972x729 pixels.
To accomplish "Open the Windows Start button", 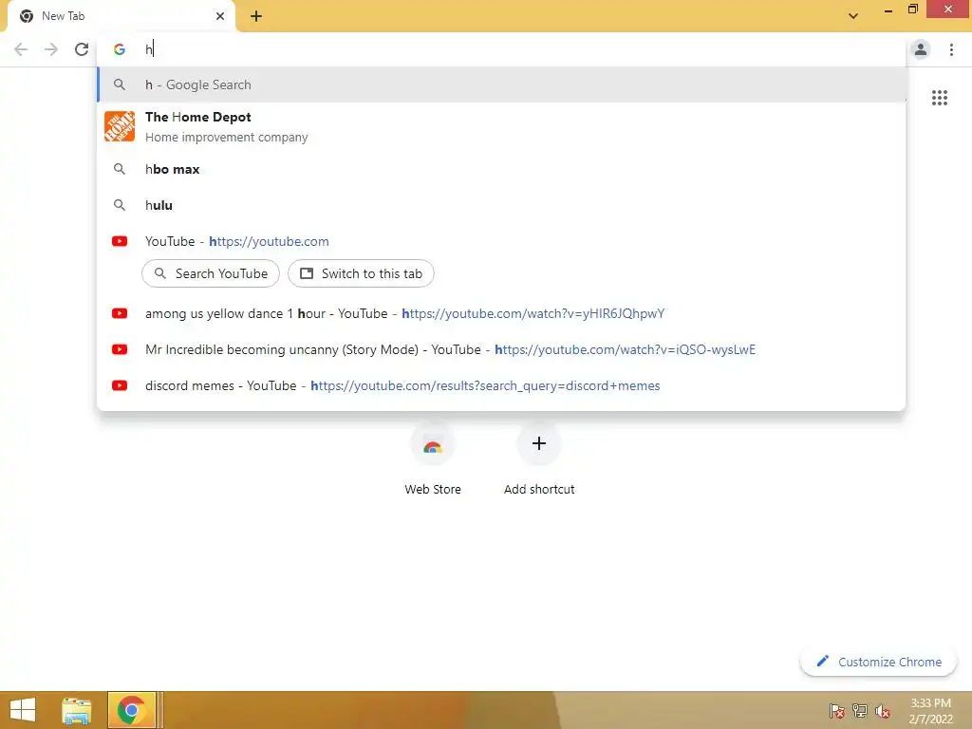I will pos(23,710).
